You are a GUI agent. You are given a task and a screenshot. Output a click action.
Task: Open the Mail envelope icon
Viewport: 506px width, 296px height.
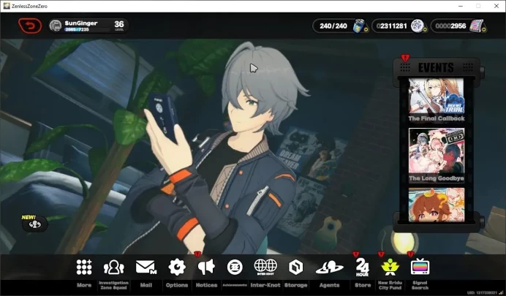coord(146,267)
